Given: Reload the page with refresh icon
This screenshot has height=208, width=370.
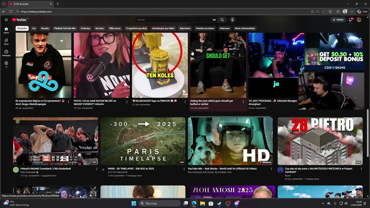Looking at the screenshot, I should point(11,12).
